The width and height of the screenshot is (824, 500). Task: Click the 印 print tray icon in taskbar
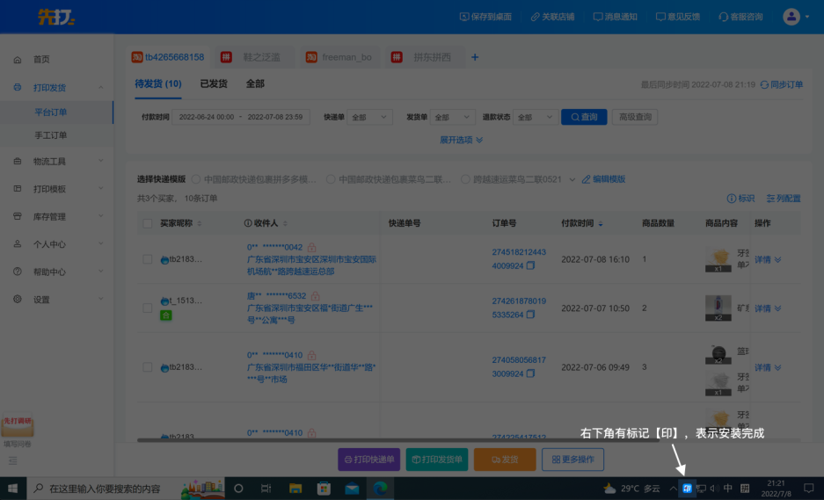coord(687,489)
